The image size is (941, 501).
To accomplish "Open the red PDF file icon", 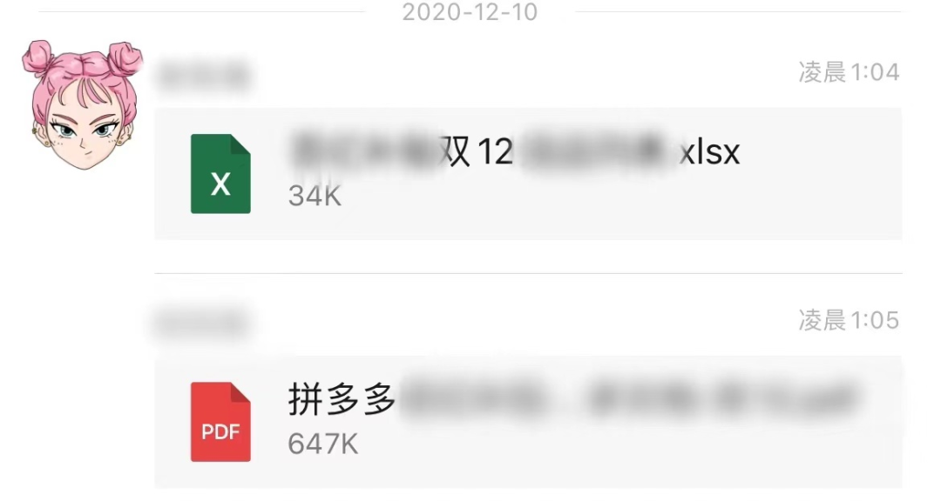I will point(220,422).
